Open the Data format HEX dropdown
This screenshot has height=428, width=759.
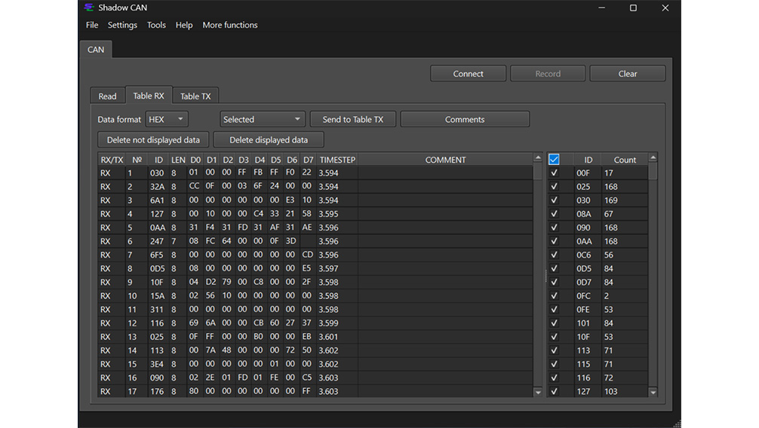pos(167,119)
